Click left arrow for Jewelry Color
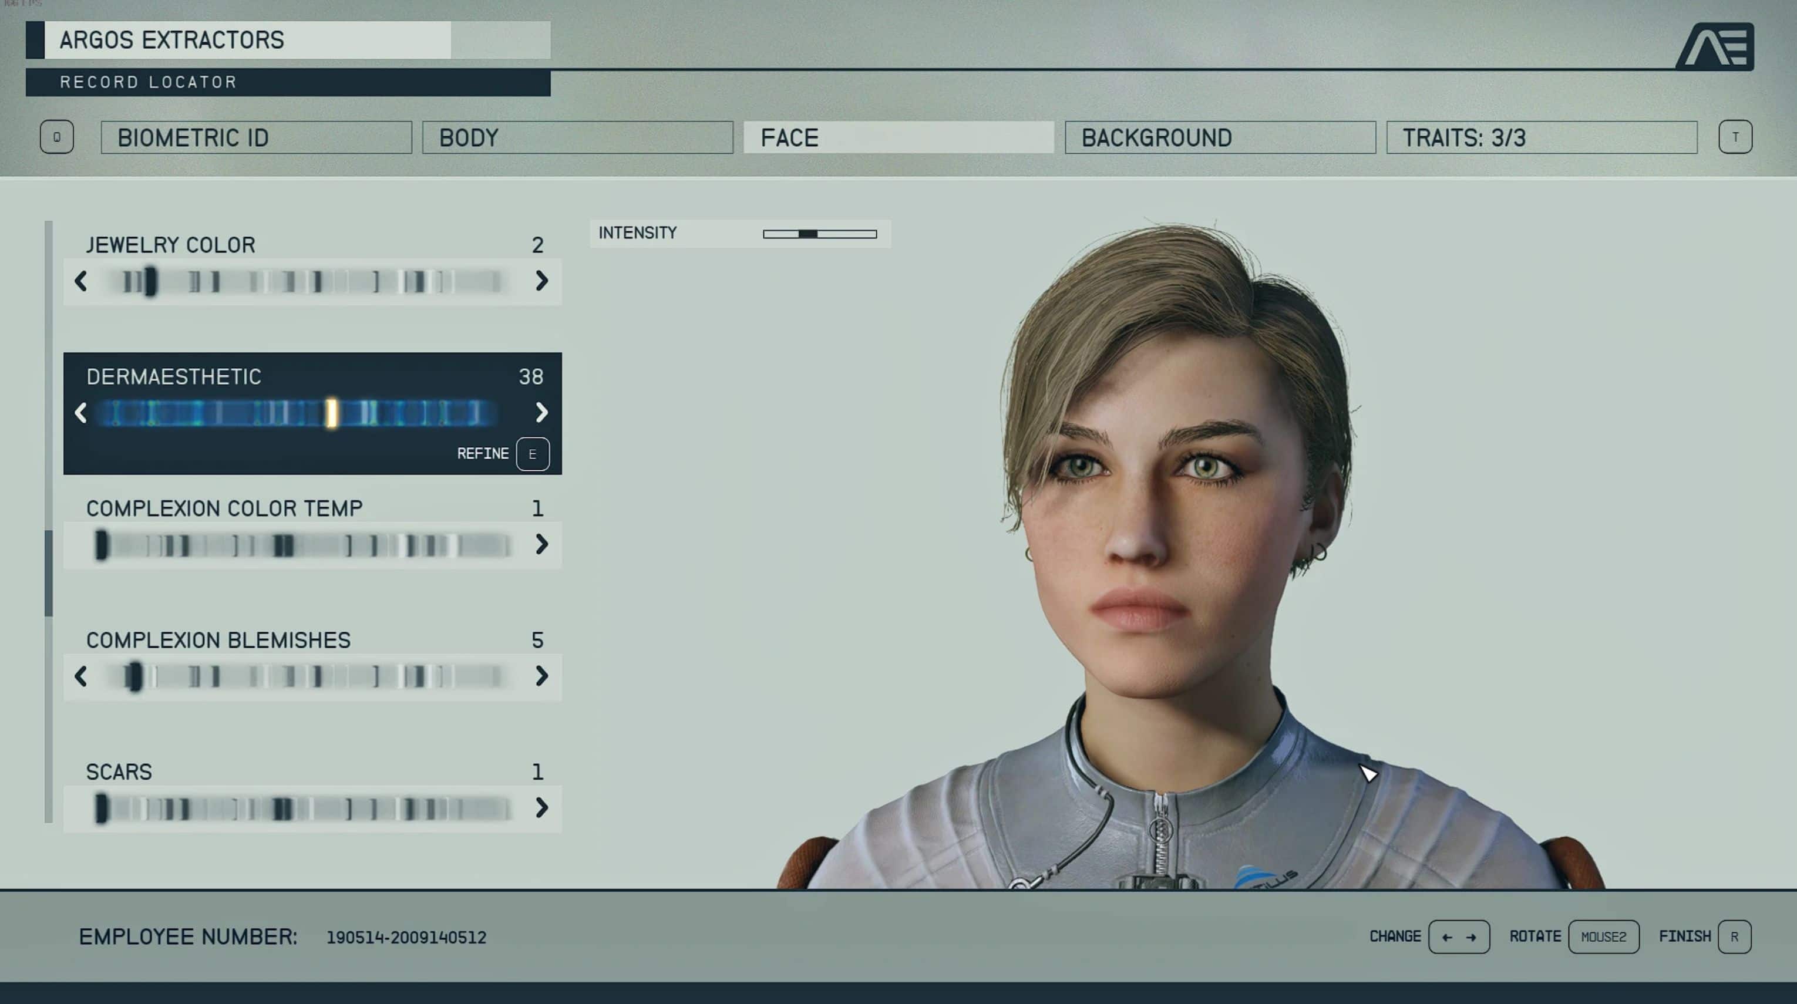This screenshot has height=1004, width=1797. 81,281
